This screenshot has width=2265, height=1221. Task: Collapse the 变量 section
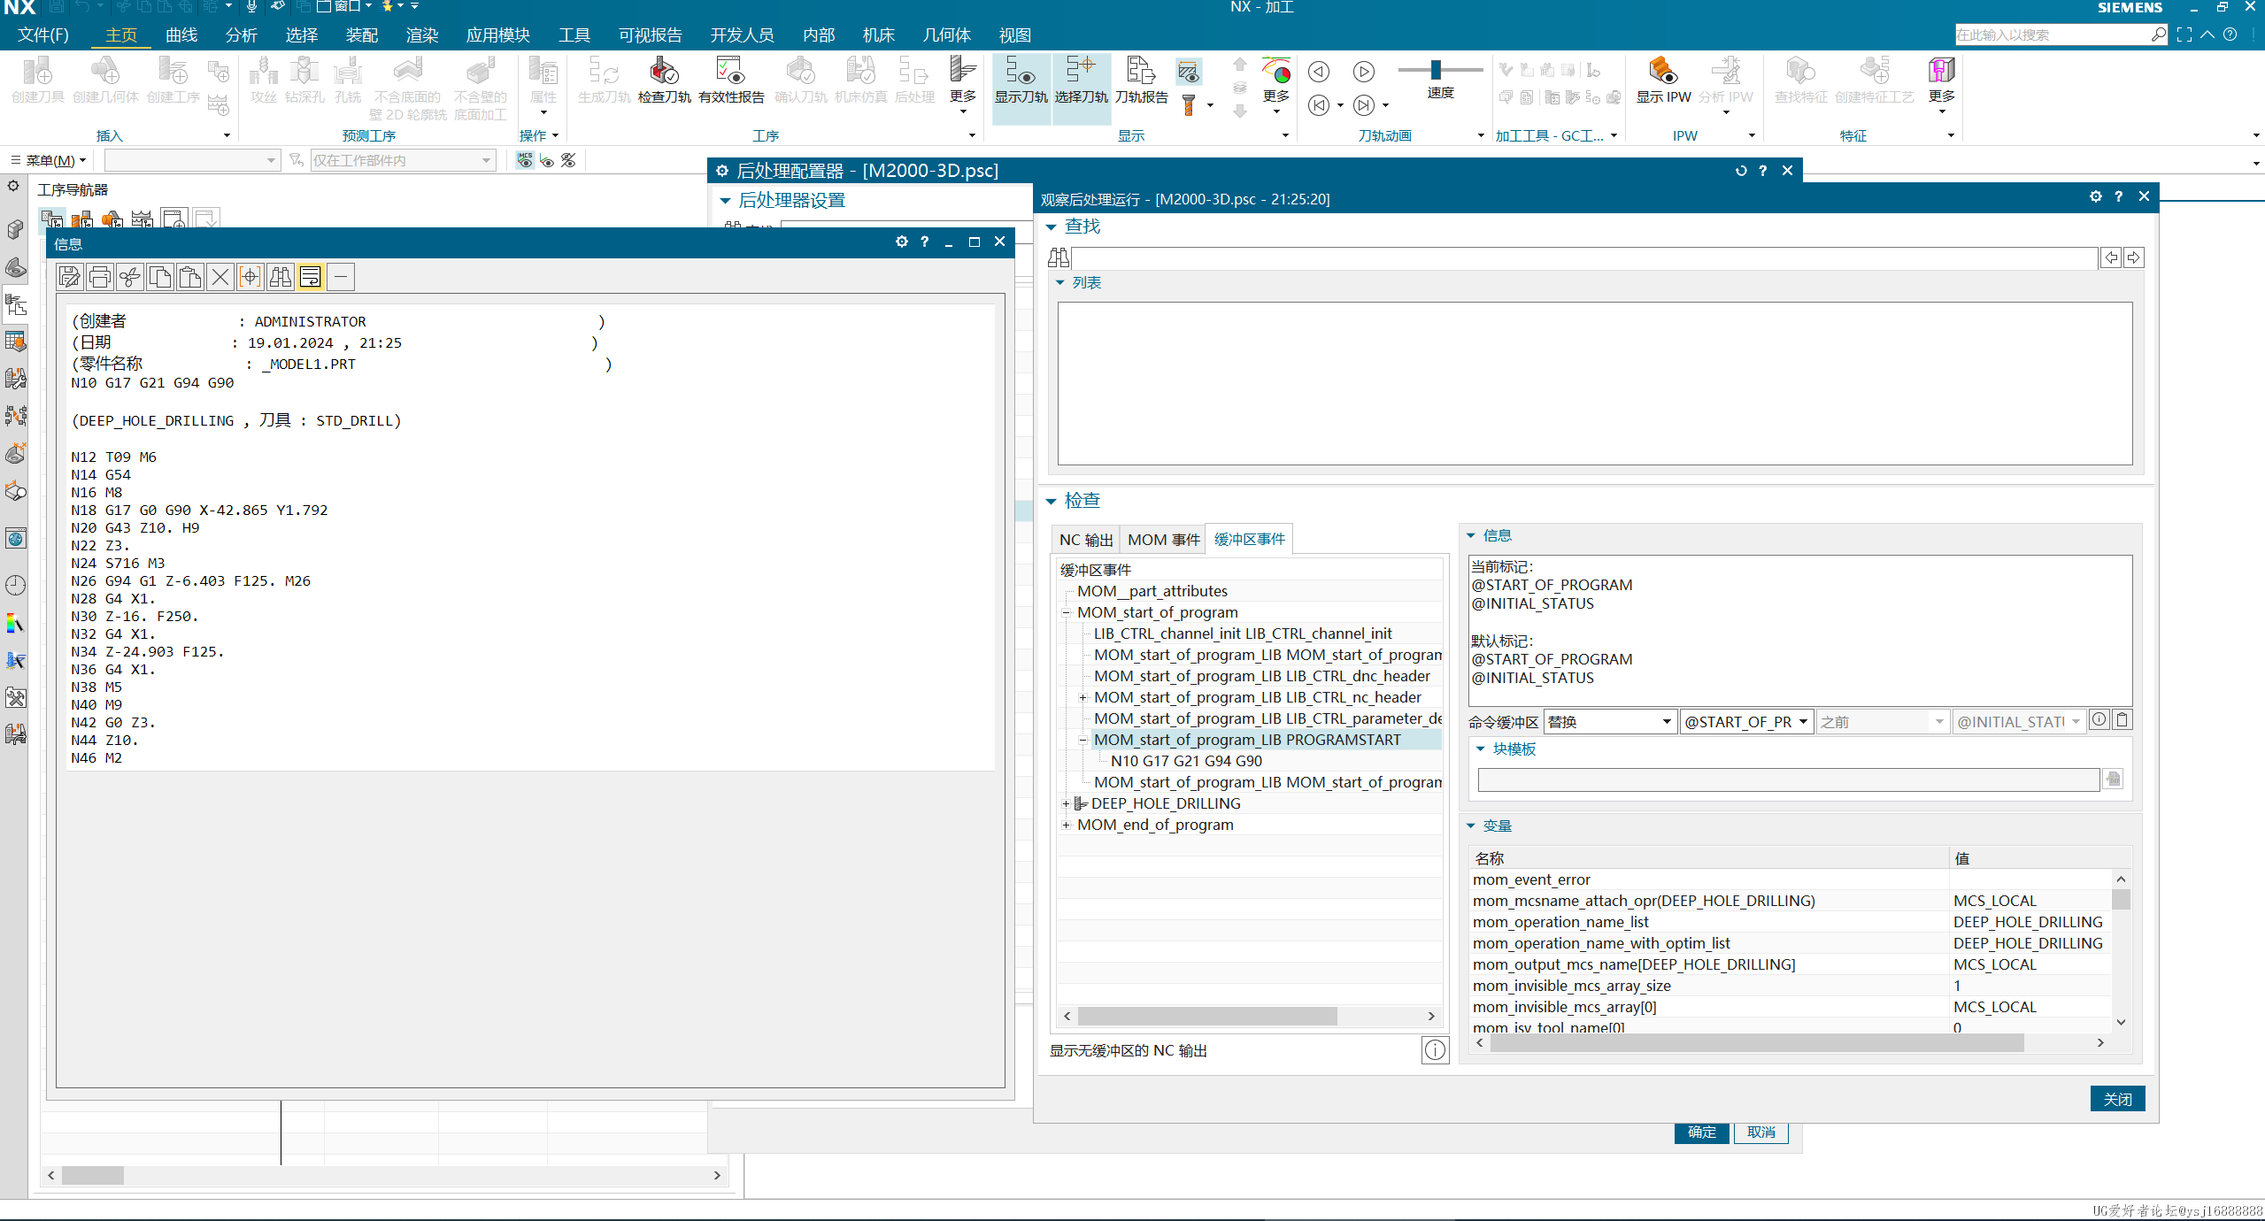click(1470, 826)
